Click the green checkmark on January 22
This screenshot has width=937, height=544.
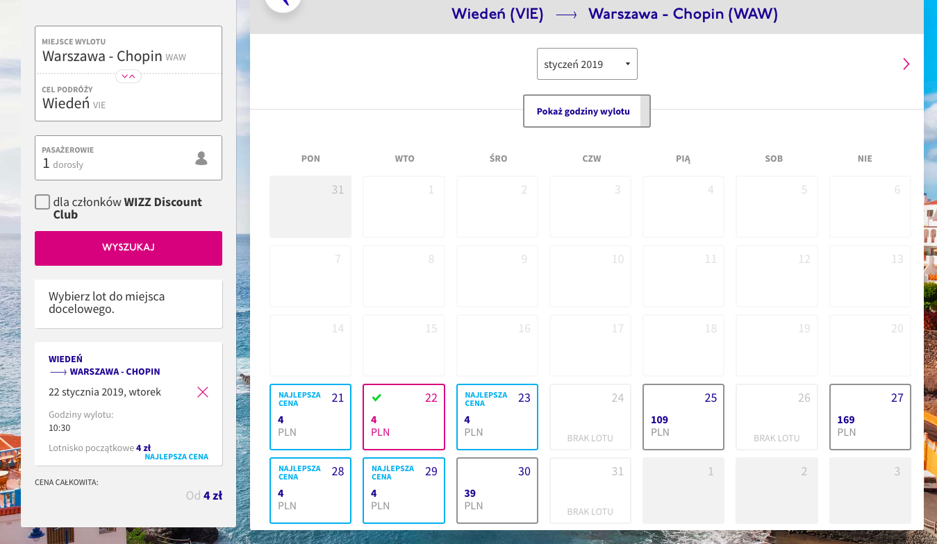(376, 398)
